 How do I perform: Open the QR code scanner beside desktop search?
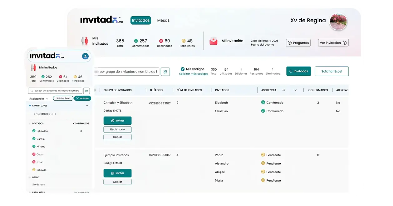point(165,72)
